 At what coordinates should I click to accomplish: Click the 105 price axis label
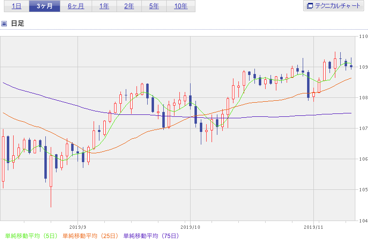[363, 189]
